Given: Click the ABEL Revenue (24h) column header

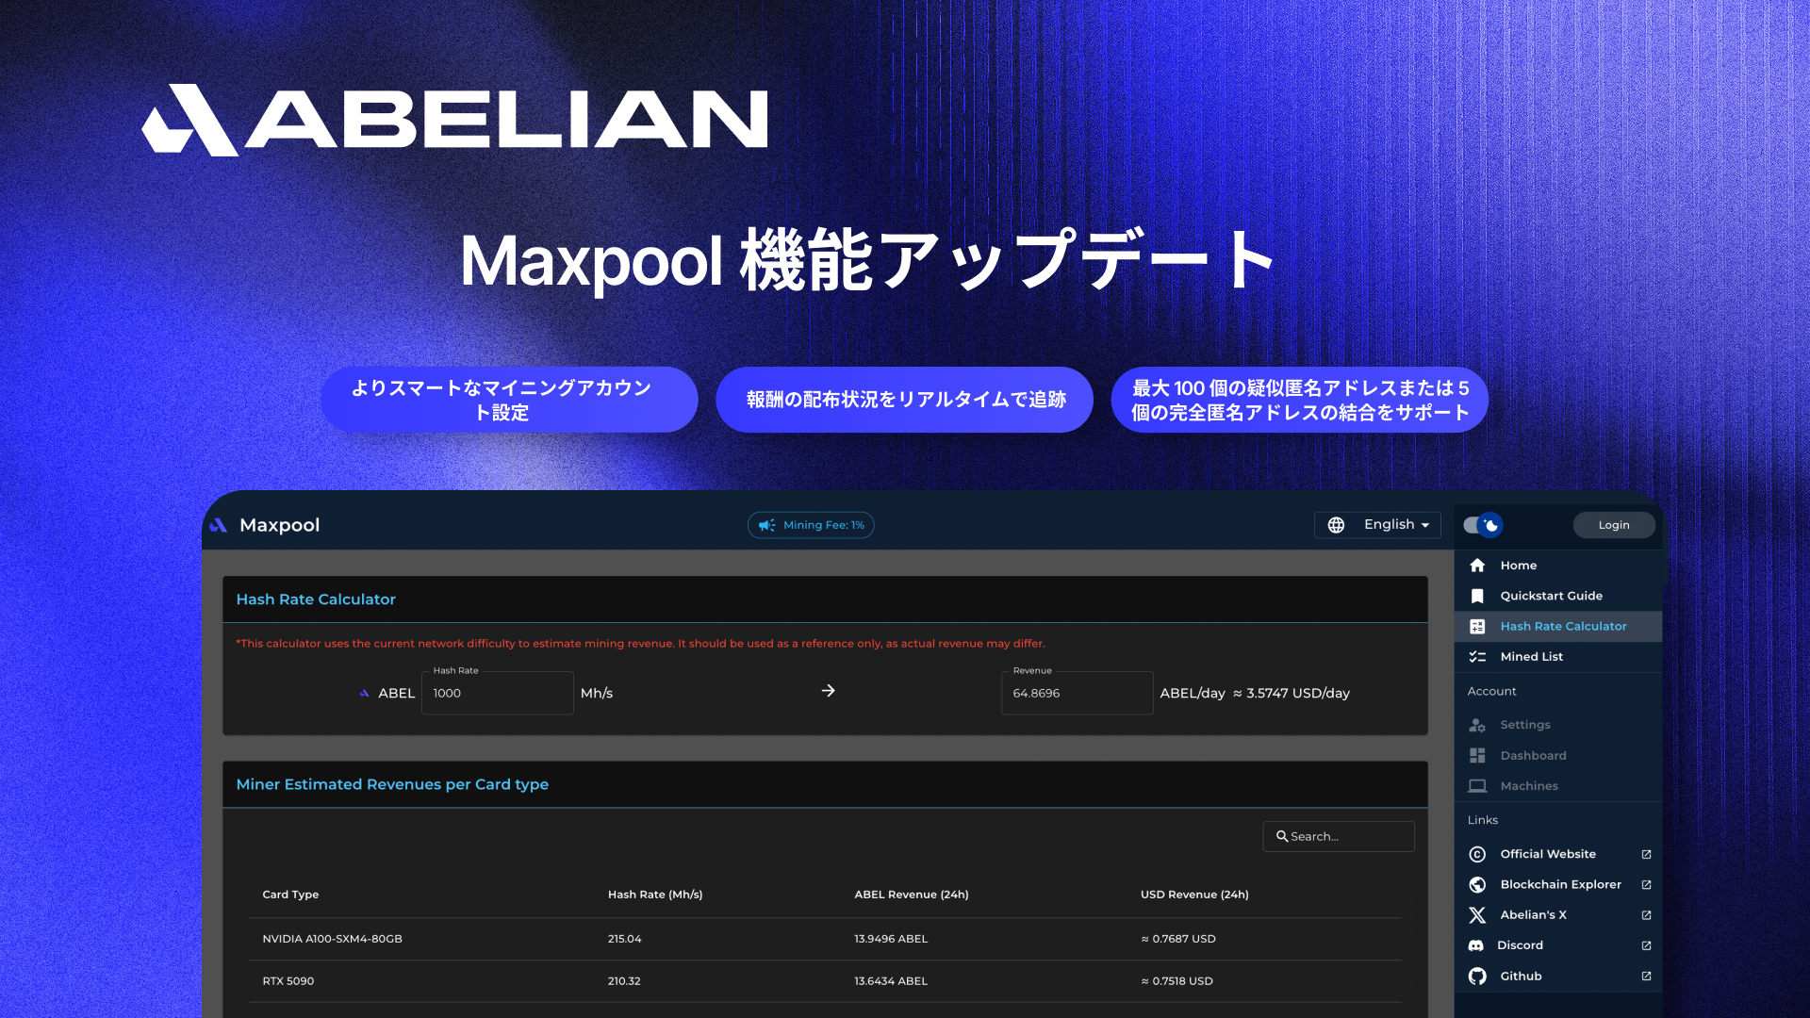Looking at the screenshot, I should pos(912,895).
